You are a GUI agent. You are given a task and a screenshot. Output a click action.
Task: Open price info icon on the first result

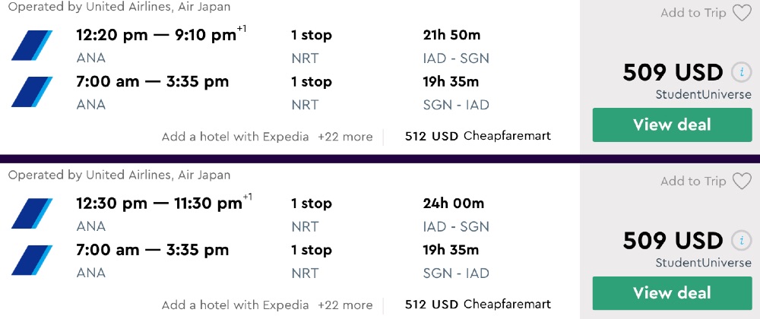(741, 73)
